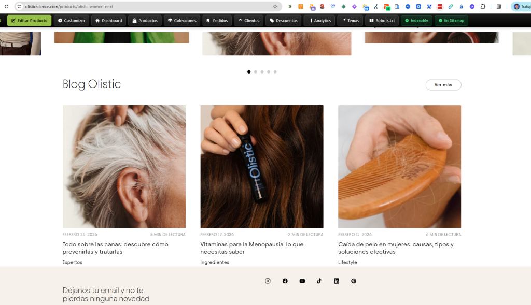
Task: Click the Editar Producto button
Action: 30,21
